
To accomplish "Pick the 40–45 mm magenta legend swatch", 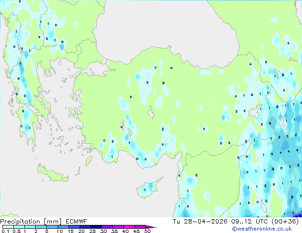I will pos(129,227).
